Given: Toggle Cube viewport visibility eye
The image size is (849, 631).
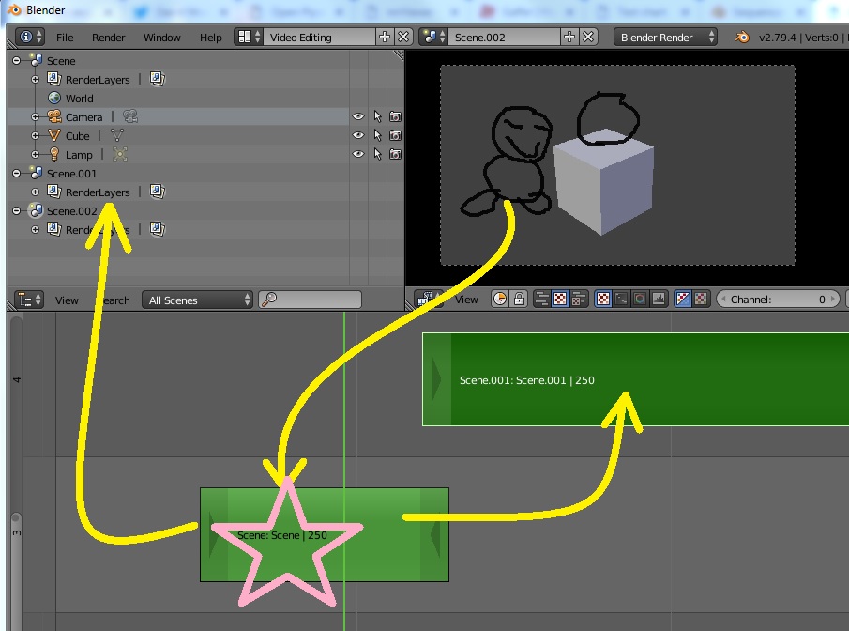Looking at the screenshot, I should [x=358, y=135].
